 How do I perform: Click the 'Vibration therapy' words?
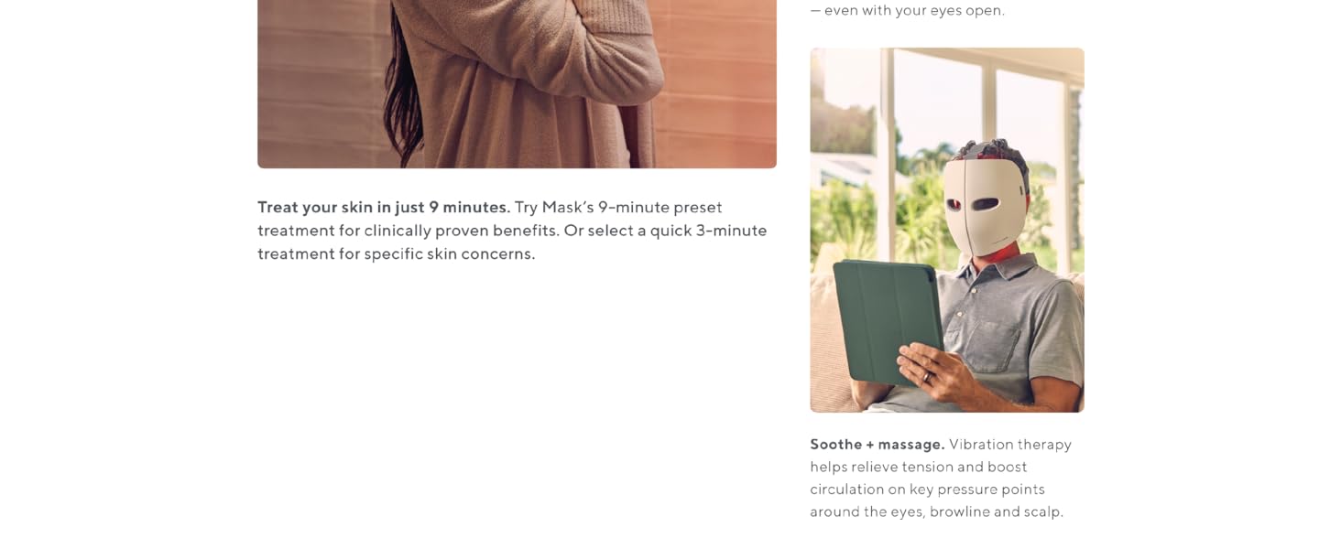tap(1010, 444)
